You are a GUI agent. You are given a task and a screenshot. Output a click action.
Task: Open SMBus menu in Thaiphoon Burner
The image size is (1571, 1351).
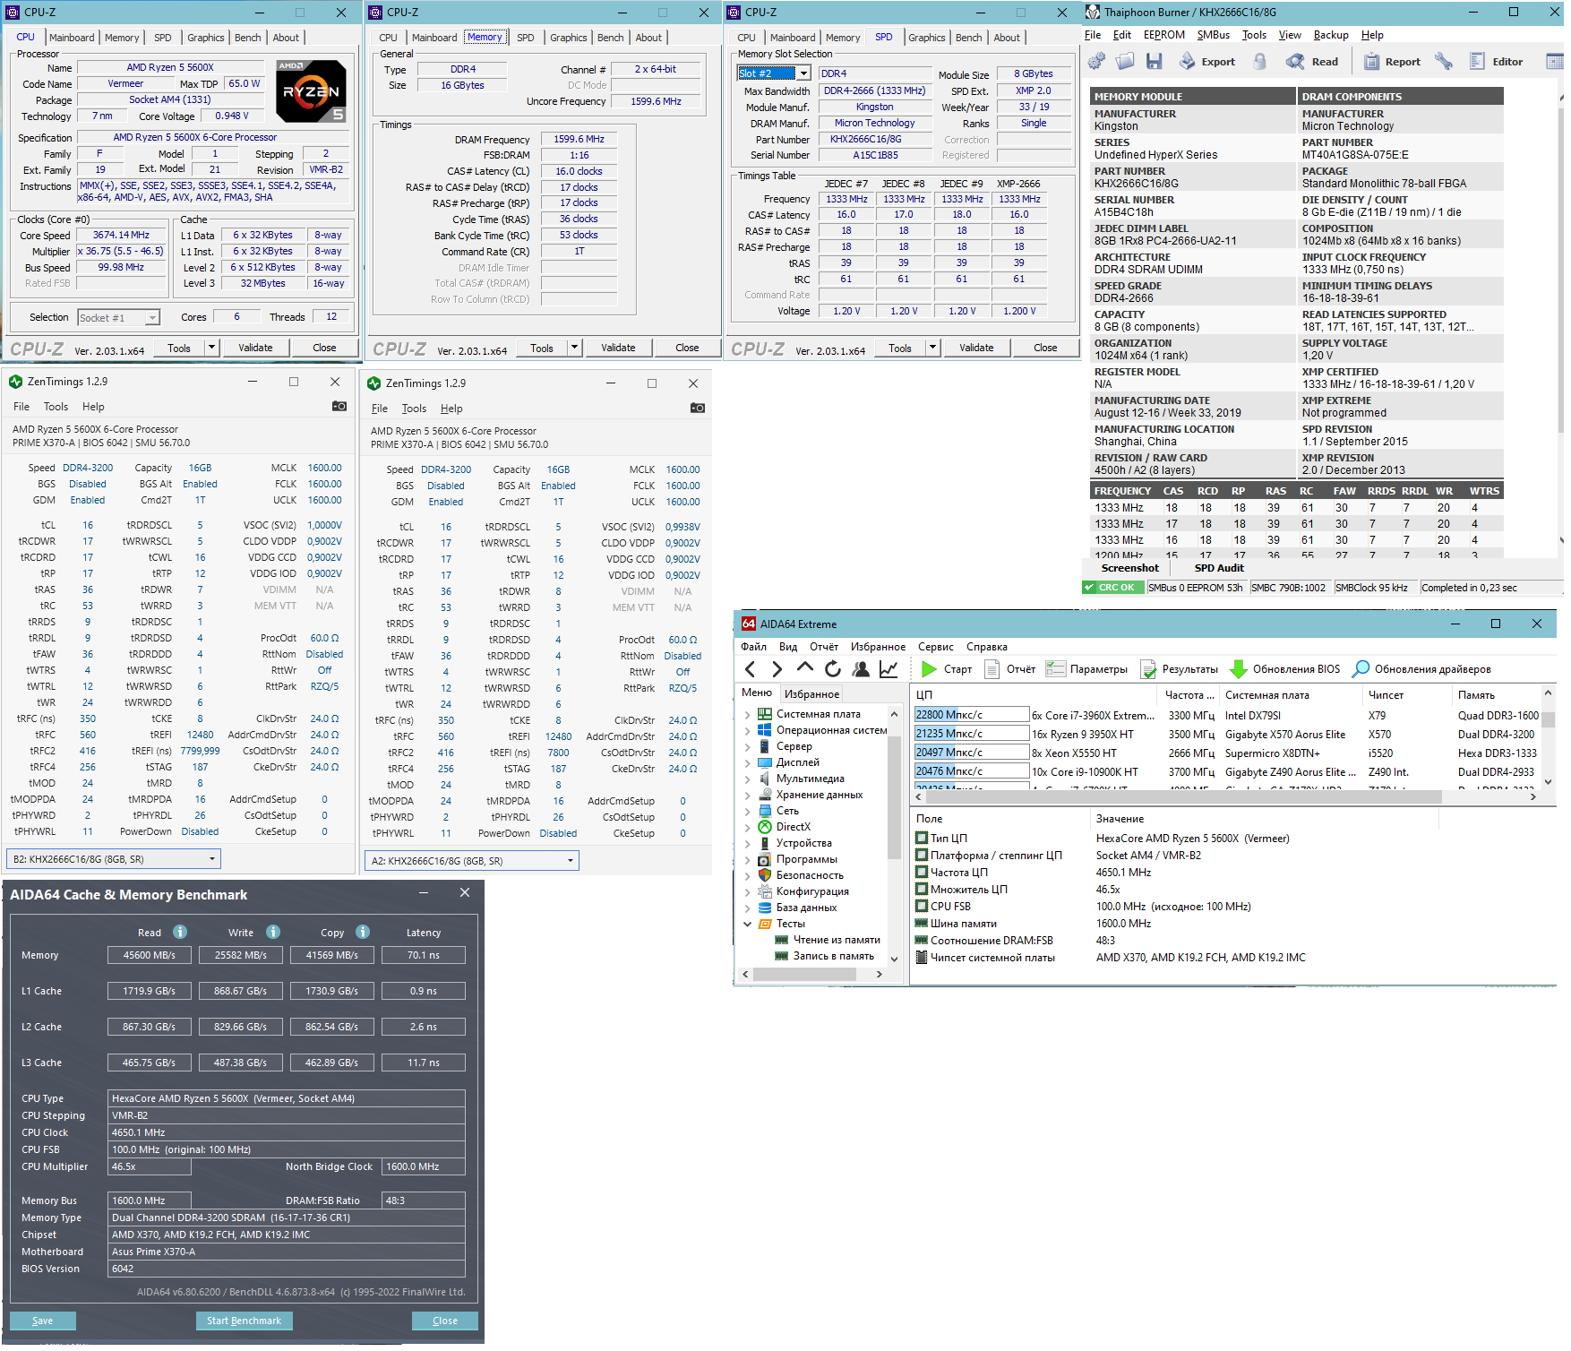tap(1214, 35)
